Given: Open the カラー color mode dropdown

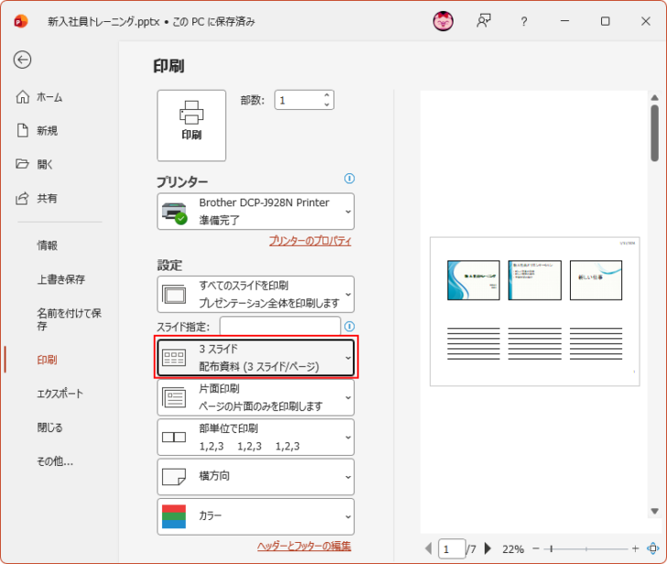Looking at the screenshot, I should pos(256,516).
